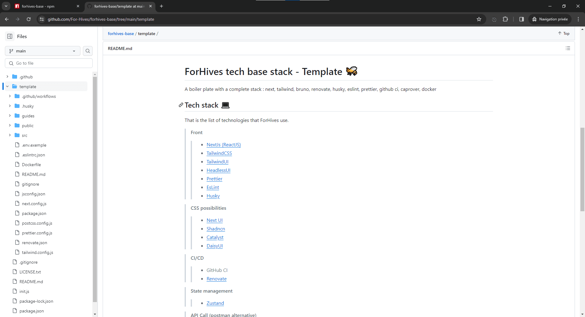Open the README outline list icon
The height and width of the screenshot is (317, 585).
(568, 48)
